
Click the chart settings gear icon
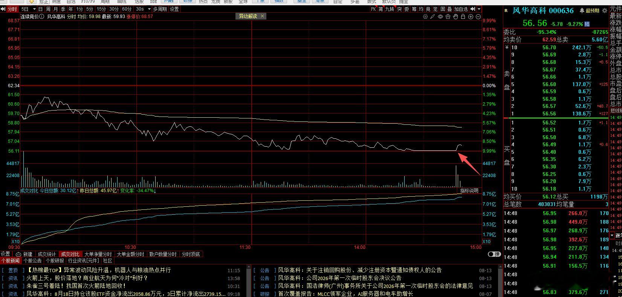click(425, 17)
